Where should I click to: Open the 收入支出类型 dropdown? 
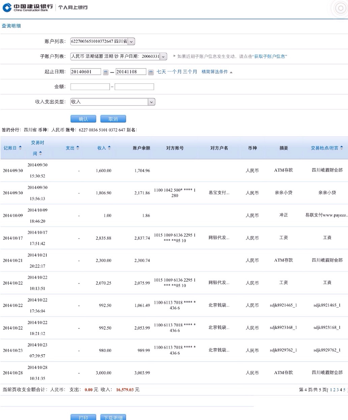[x=151, y=102]
